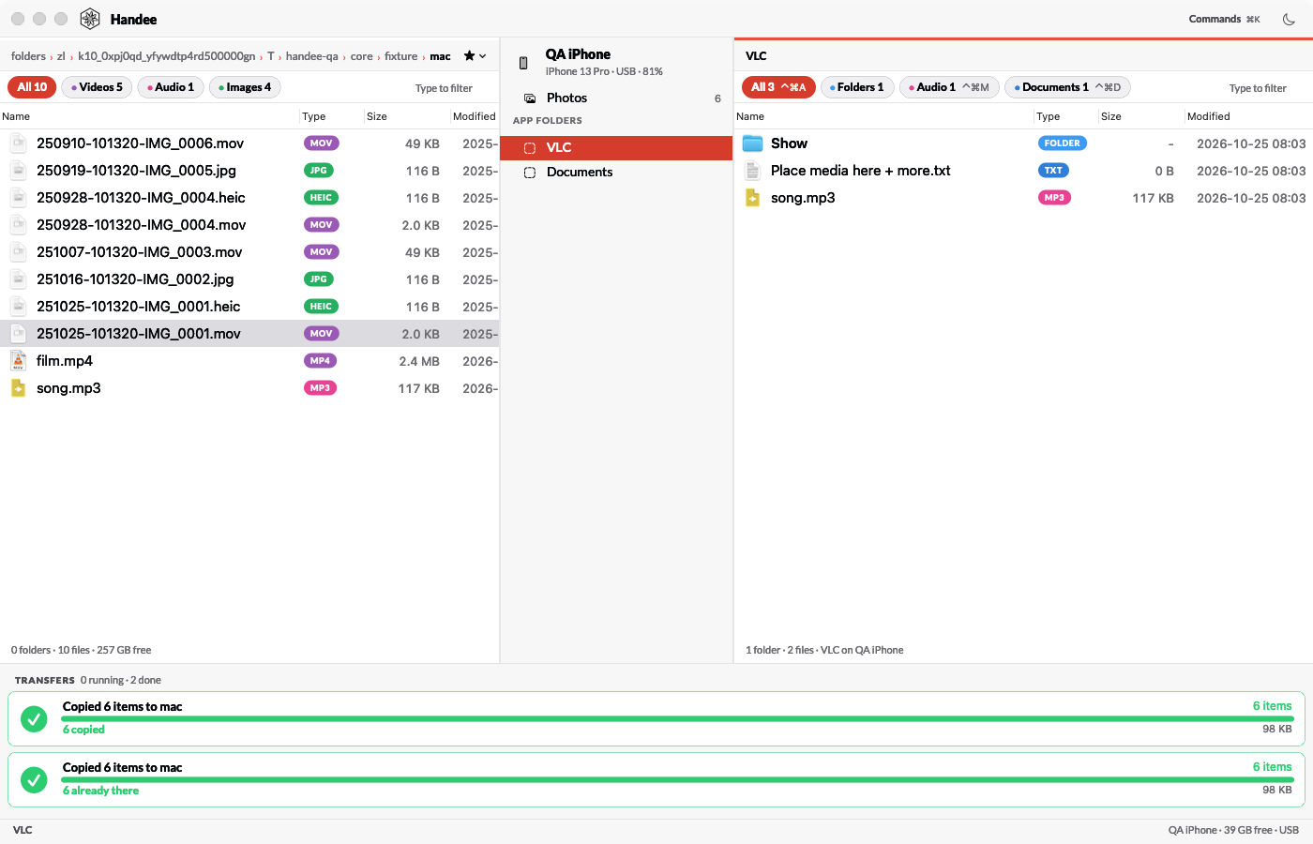Click the favorites star icon in breadcrumb
This screenshot has height=844, width=1313.
469,56
